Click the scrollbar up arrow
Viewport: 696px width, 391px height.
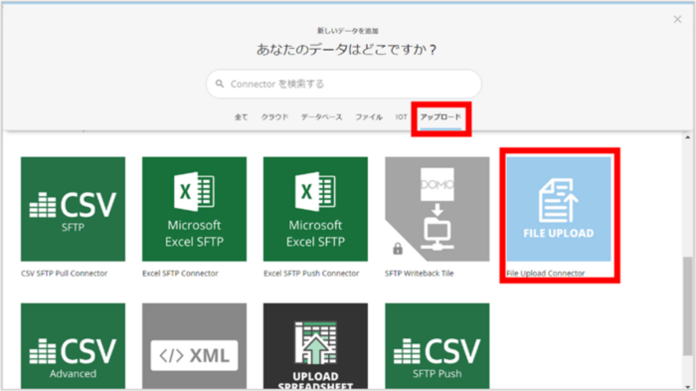(688, 137)
